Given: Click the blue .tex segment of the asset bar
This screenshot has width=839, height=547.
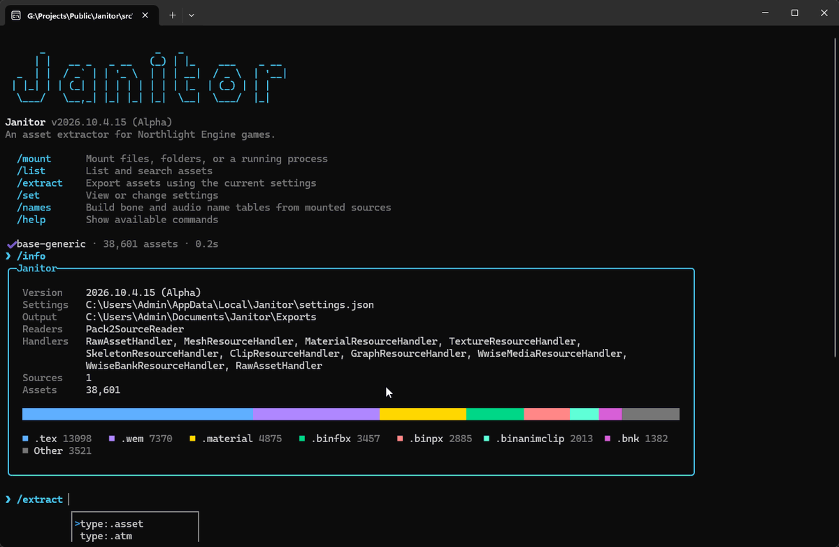Looking at the screenshot, I should coord(138,414).
